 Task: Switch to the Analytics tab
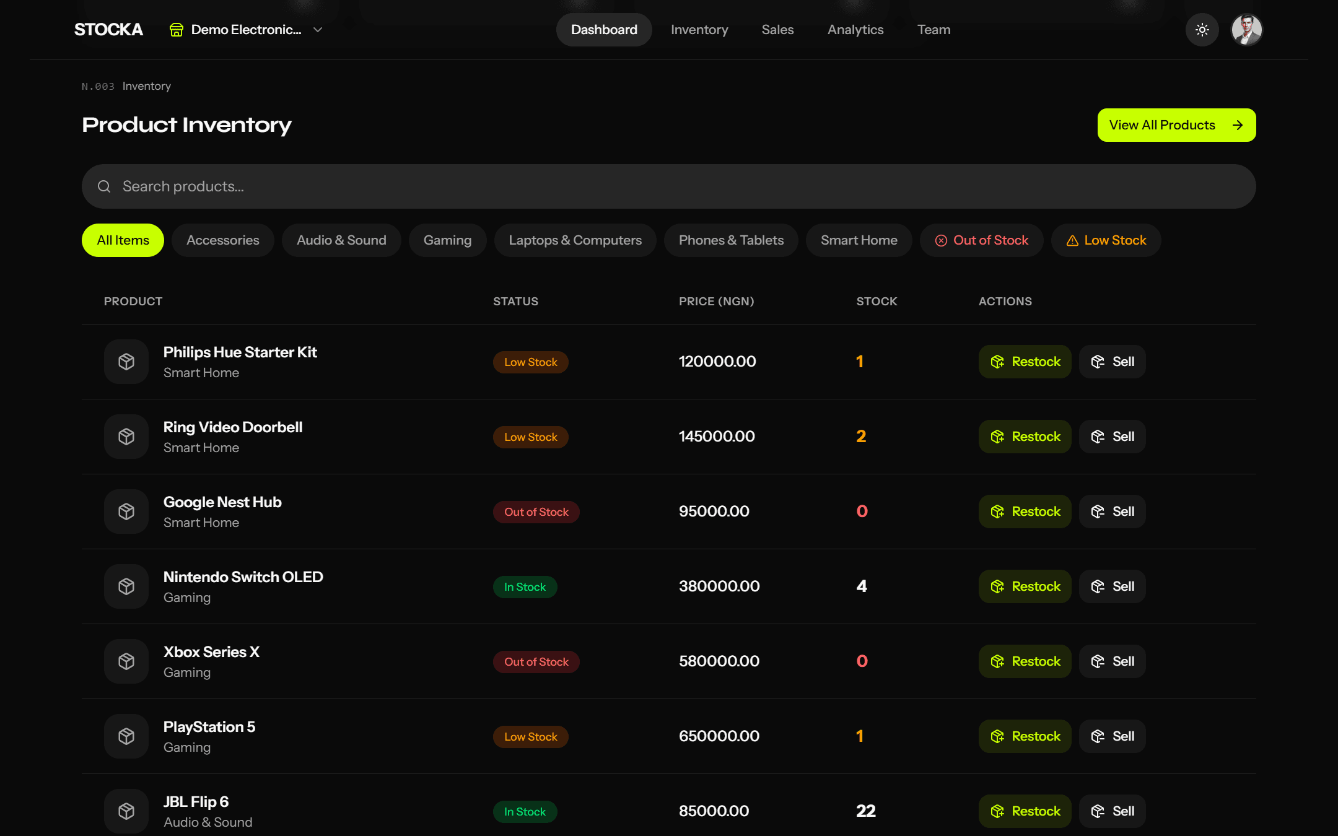[x=855, y=30]
